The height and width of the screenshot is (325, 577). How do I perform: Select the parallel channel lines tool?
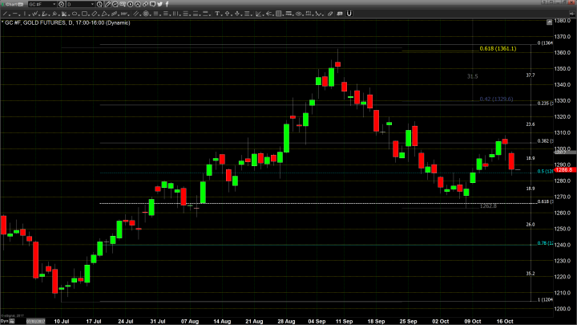click(x=135, y=14)
